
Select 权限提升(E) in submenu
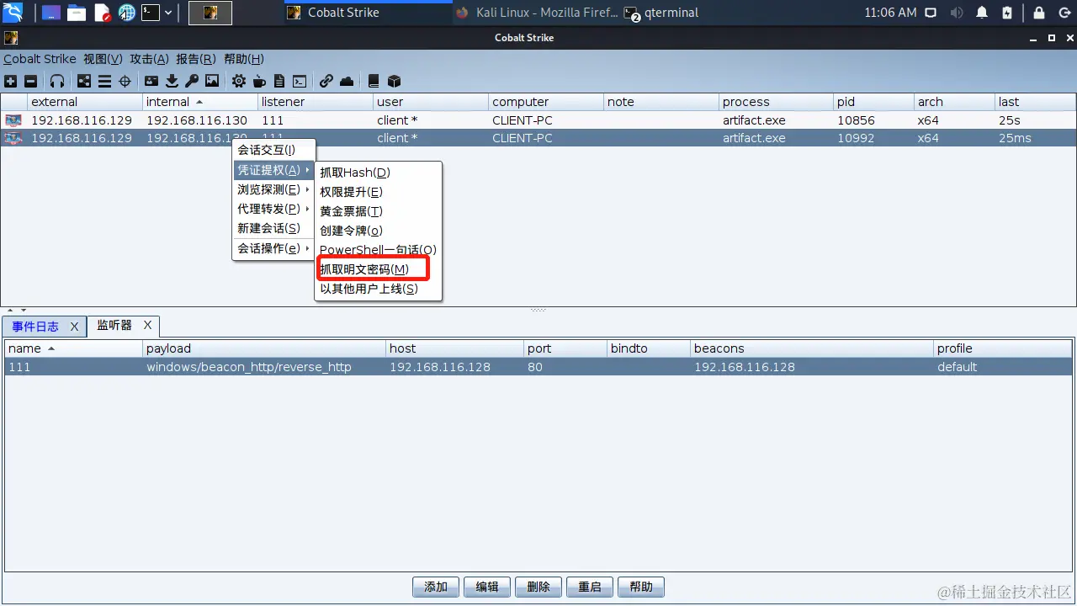coord(379,192)
